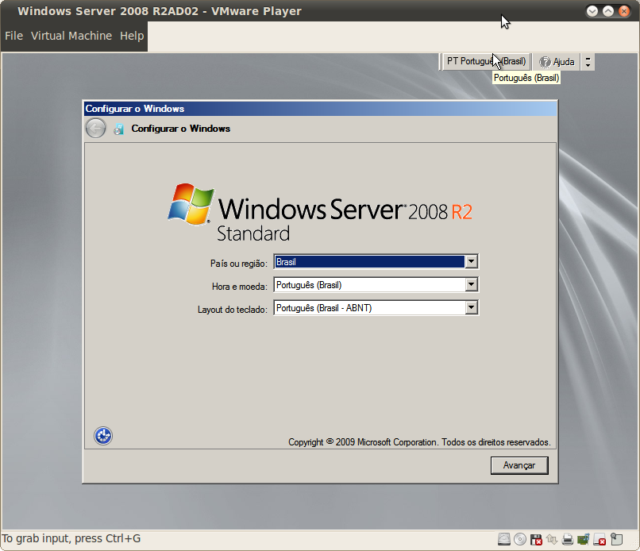Click PT Português (Brasil) language button
Viewport: 640px width, 551px height.
[486, 61]
